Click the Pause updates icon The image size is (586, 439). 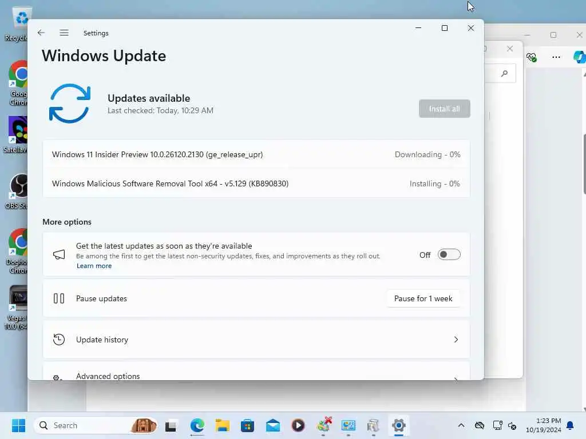coord(59,298)
